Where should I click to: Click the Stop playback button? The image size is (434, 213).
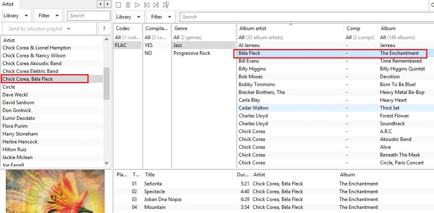tap(118, 5)
